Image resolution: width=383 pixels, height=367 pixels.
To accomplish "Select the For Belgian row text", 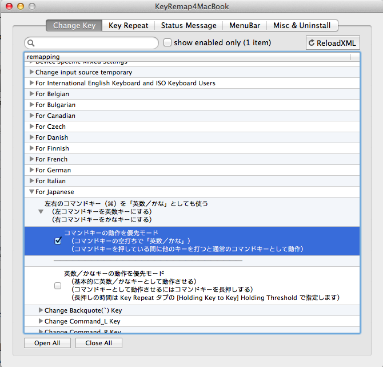I will click(52, 94).
